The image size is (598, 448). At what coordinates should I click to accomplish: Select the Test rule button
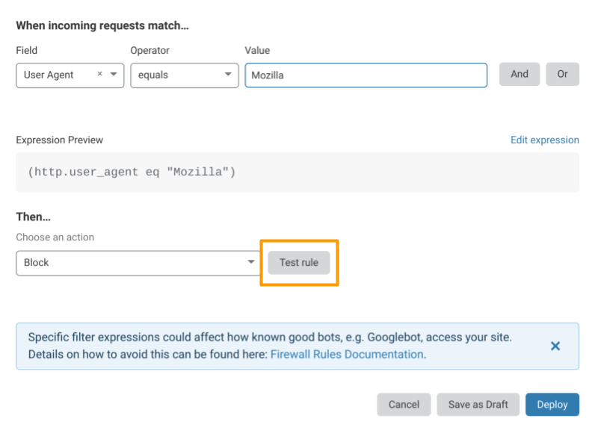coord(299,262)
